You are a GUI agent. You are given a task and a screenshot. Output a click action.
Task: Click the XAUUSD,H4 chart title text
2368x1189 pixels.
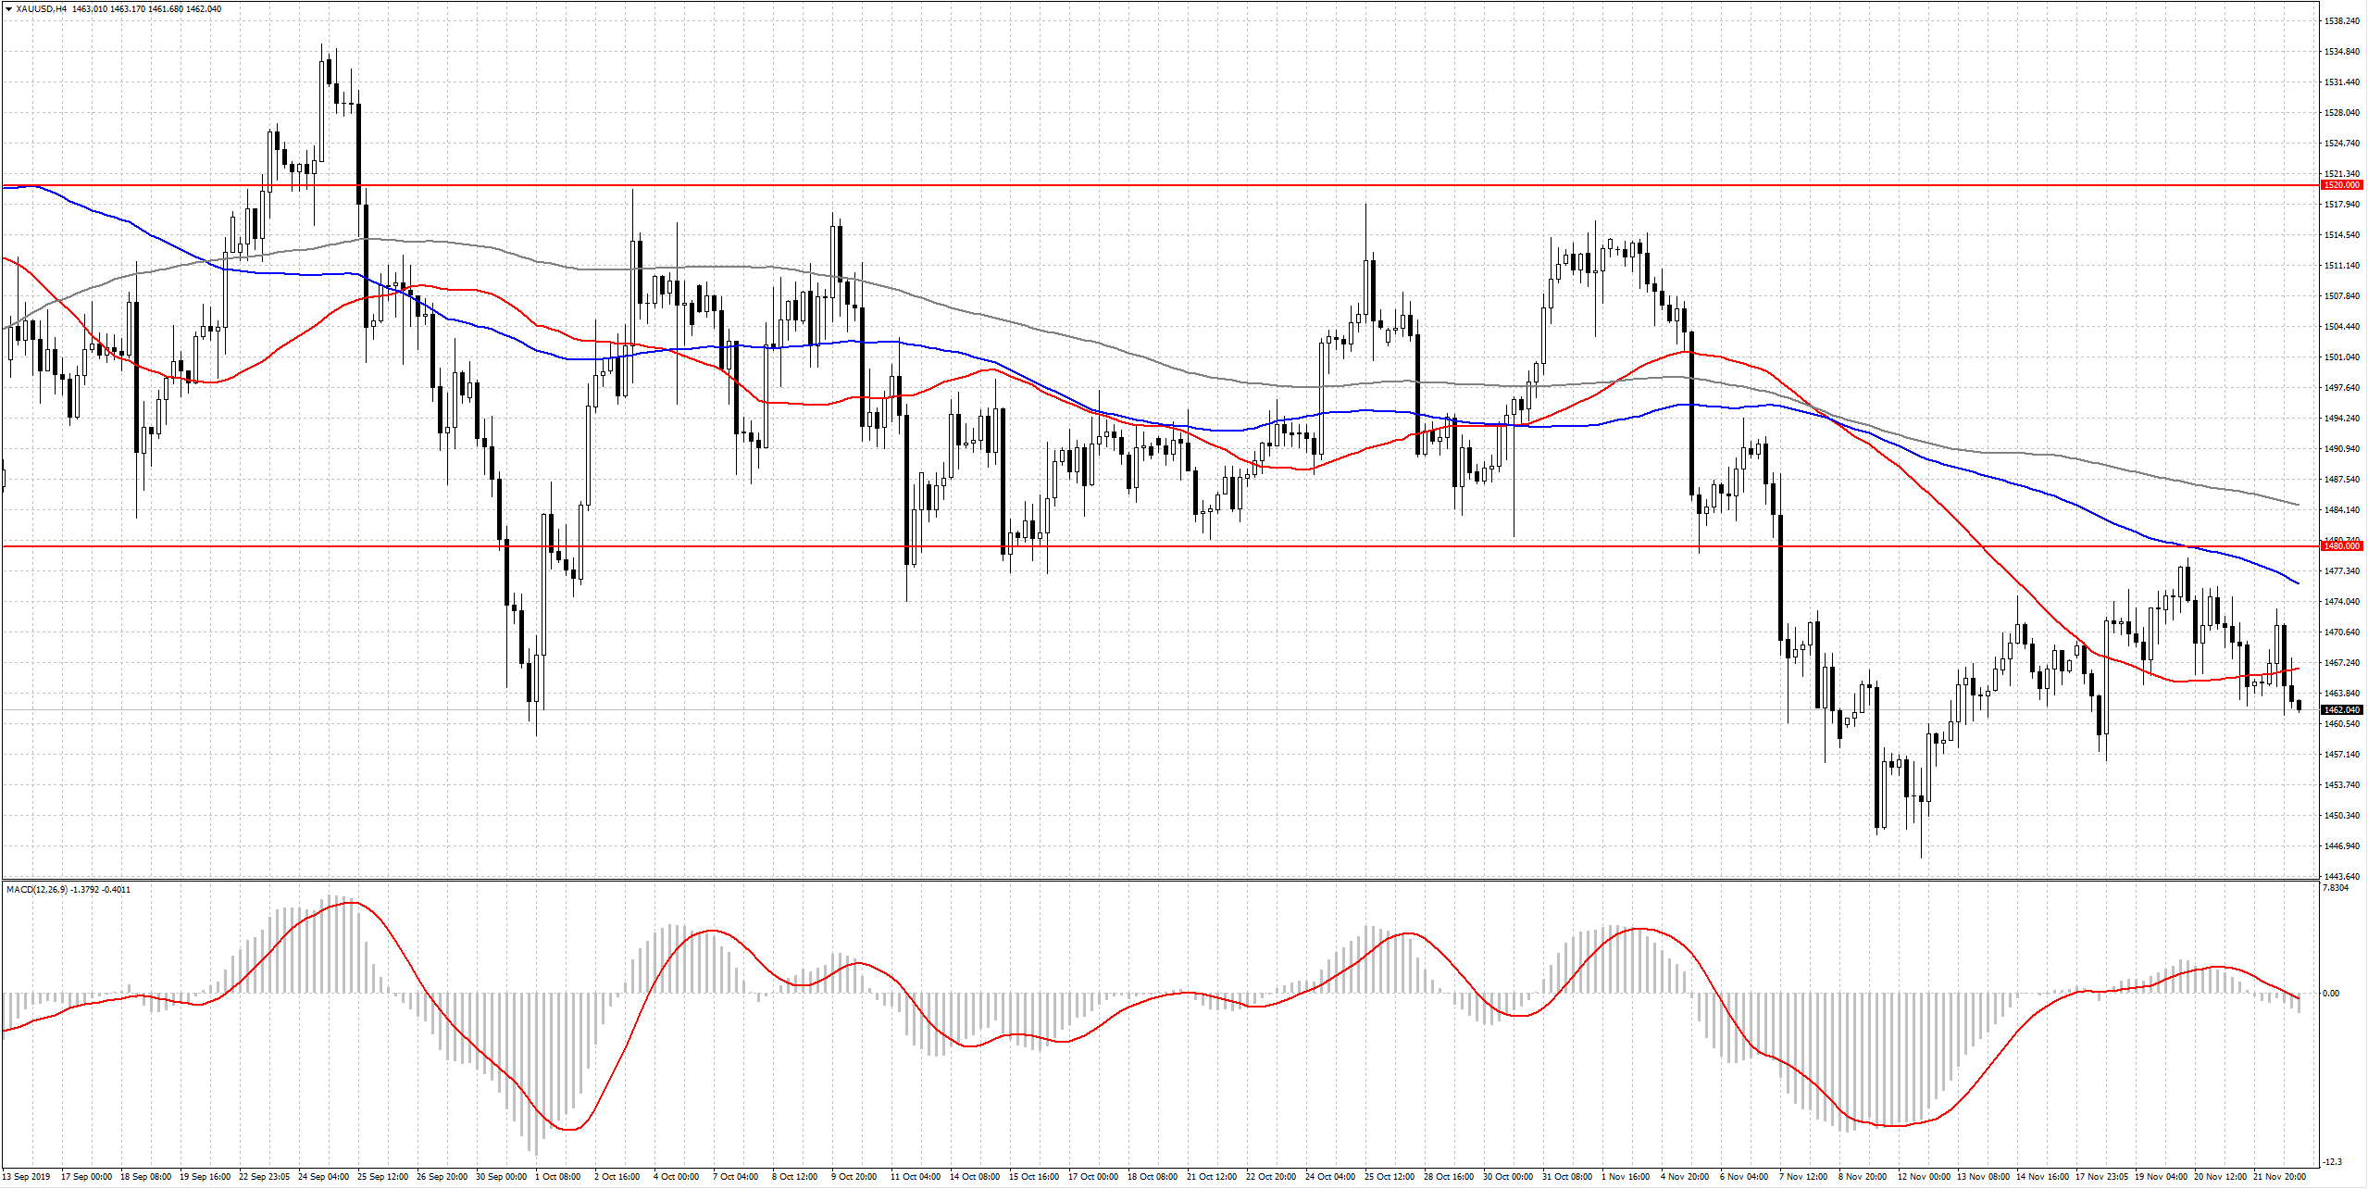[x=41, y=9]
